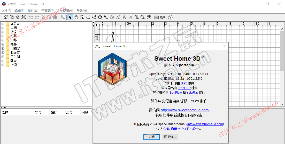Expand the 办公室 catalog folder

tap(3, 24)
